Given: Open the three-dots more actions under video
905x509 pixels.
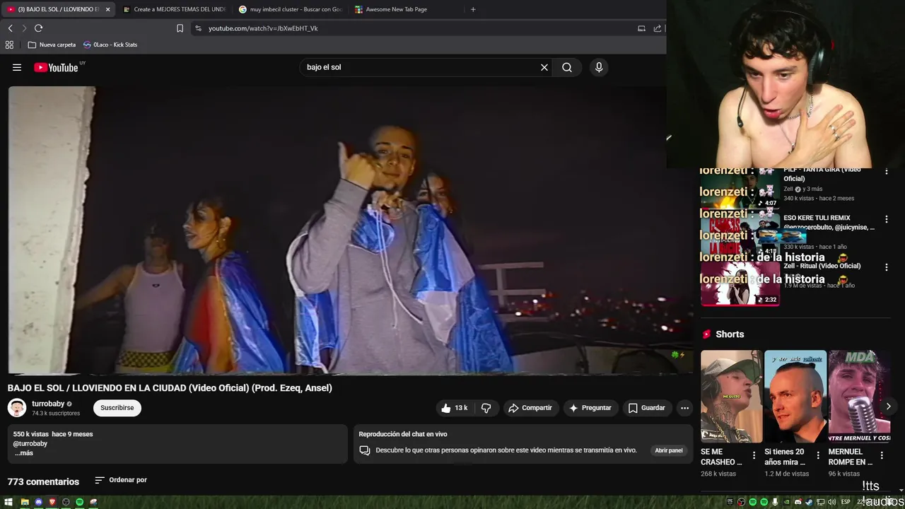Looking at the screenshot, I should pos(684,408).
